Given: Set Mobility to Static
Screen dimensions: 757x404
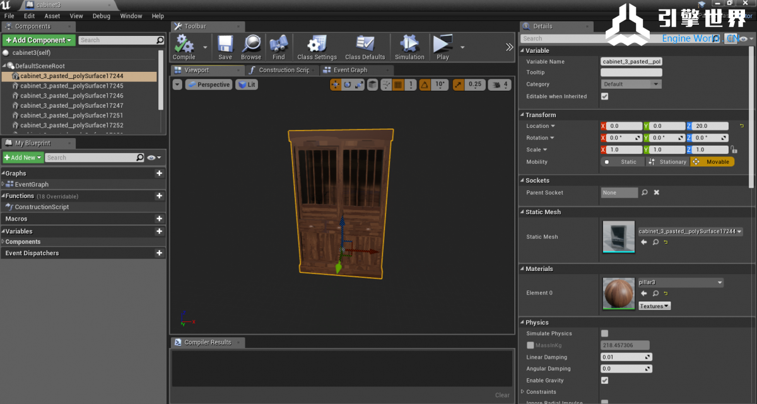Looking at the screenshot, I should click(x=622, y=162).
